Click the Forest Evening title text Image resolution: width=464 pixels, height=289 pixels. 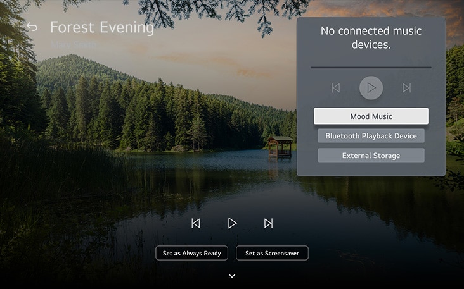click(x=101, y=27)
